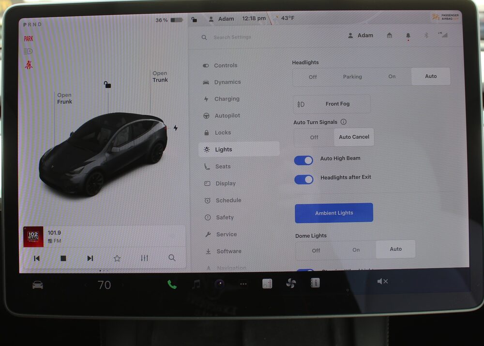Unmute the volume speaker icon
Viewport: 484px width, 346px height.
point(382,282)
